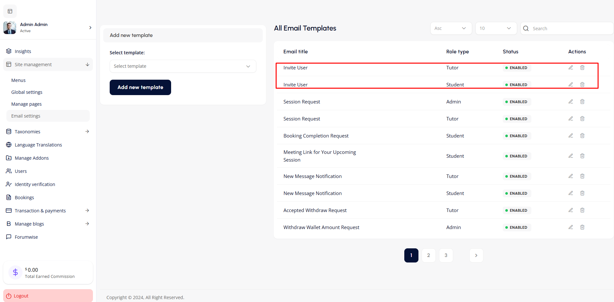The image size is (614, 302).
Task: Click the Logout button
Action: click(48, 296)
